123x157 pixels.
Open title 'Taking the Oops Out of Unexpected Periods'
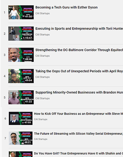point(79,71)
